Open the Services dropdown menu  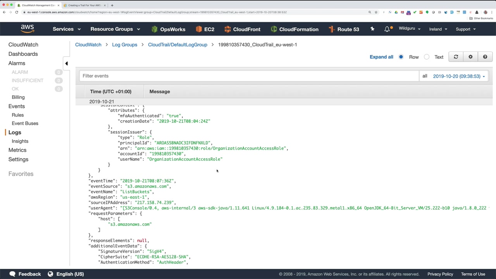click(x=67, y=29)
